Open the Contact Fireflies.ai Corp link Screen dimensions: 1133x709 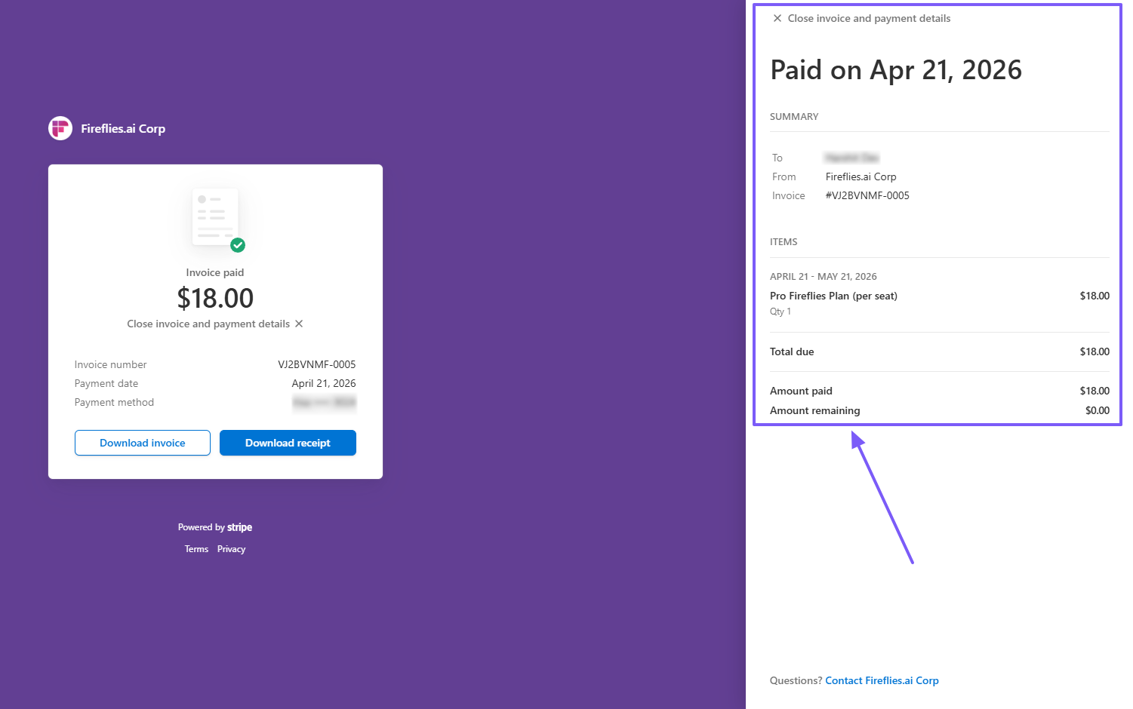(x=882, y=680)
